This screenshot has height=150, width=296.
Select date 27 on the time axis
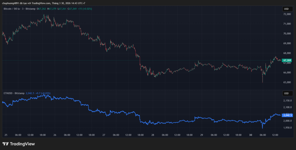point(104,135)
